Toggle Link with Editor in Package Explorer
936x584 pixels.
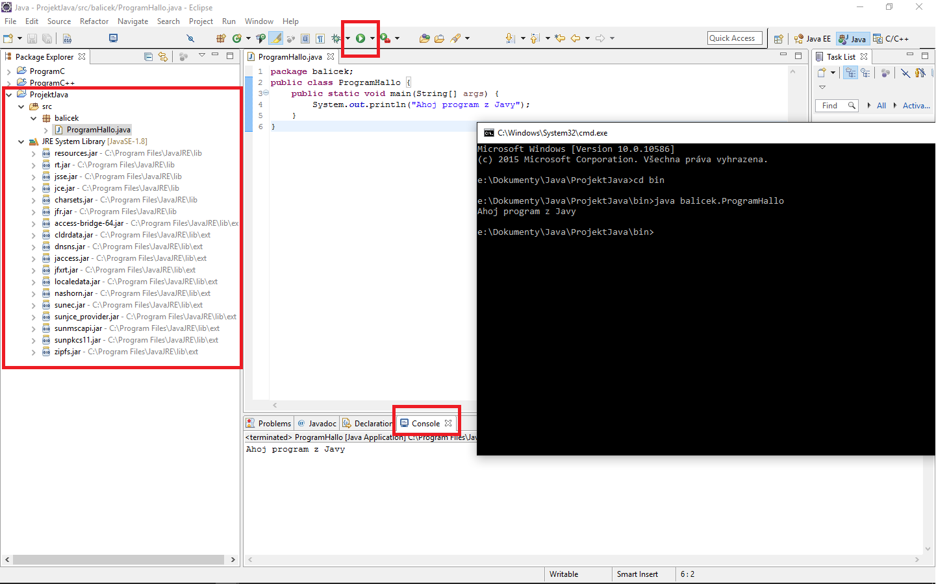[162, 56]
